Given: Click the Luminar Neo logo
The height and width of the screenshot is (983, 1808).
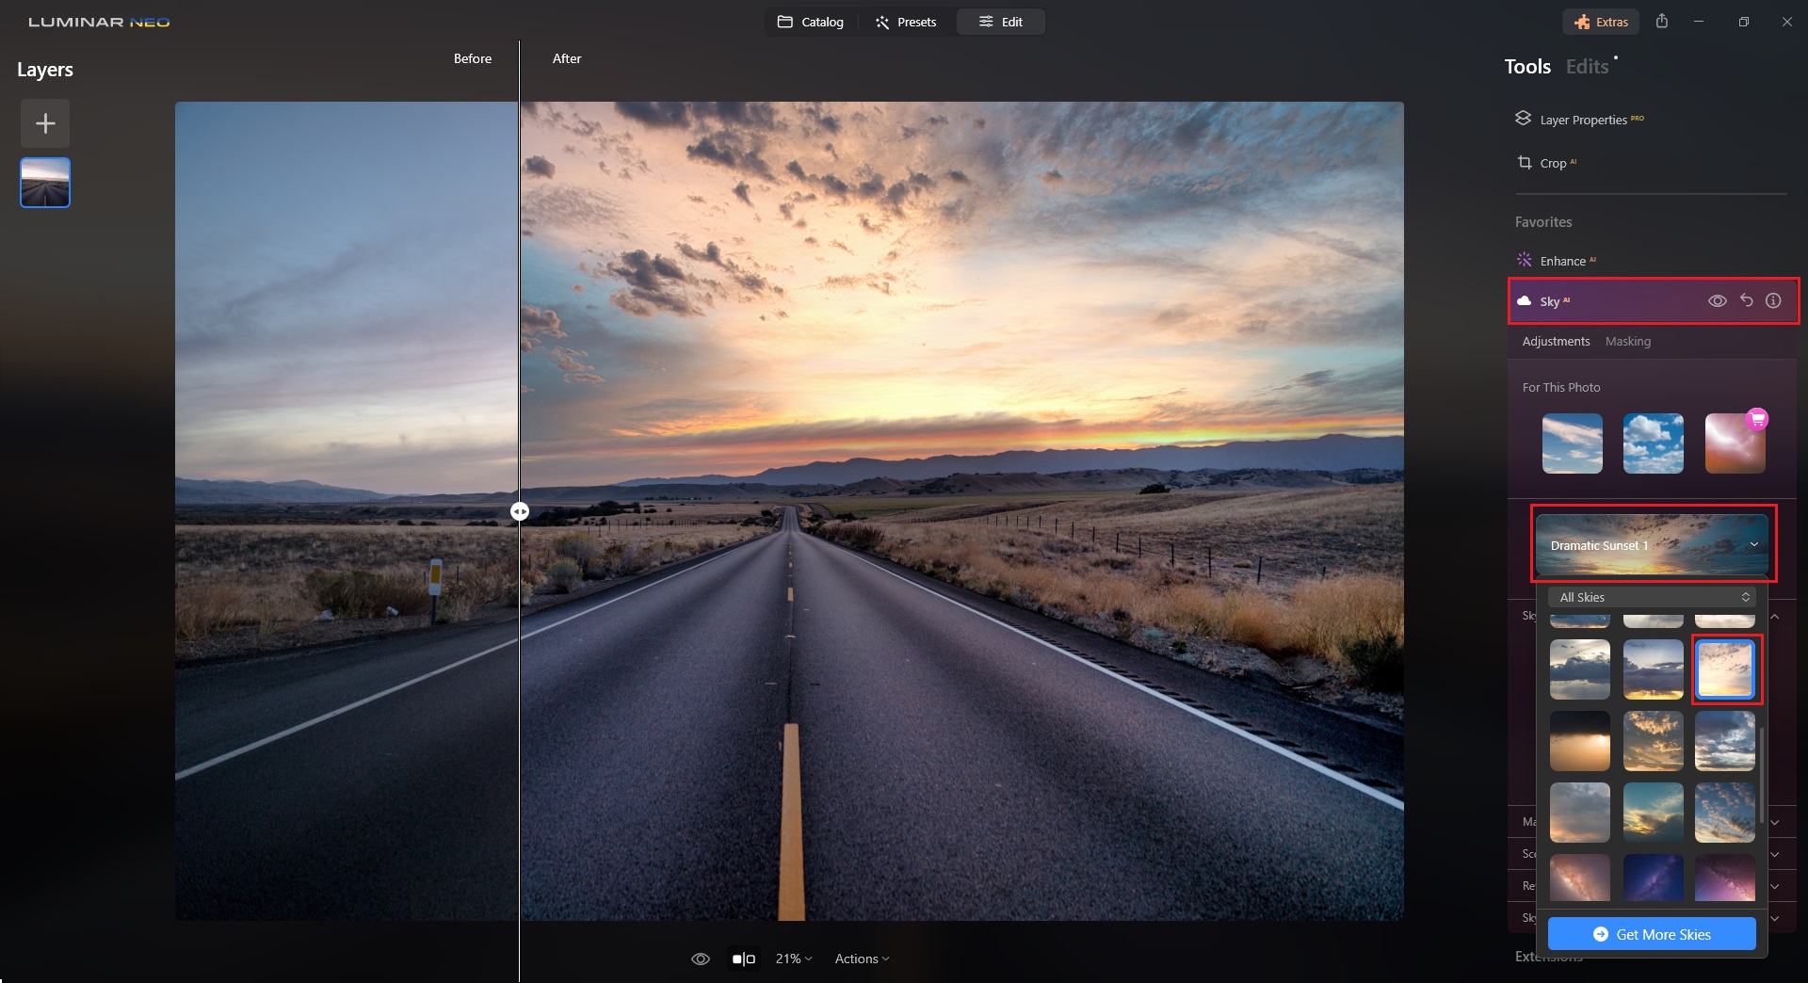Looking at the screenshot, I should pos(99,22).
